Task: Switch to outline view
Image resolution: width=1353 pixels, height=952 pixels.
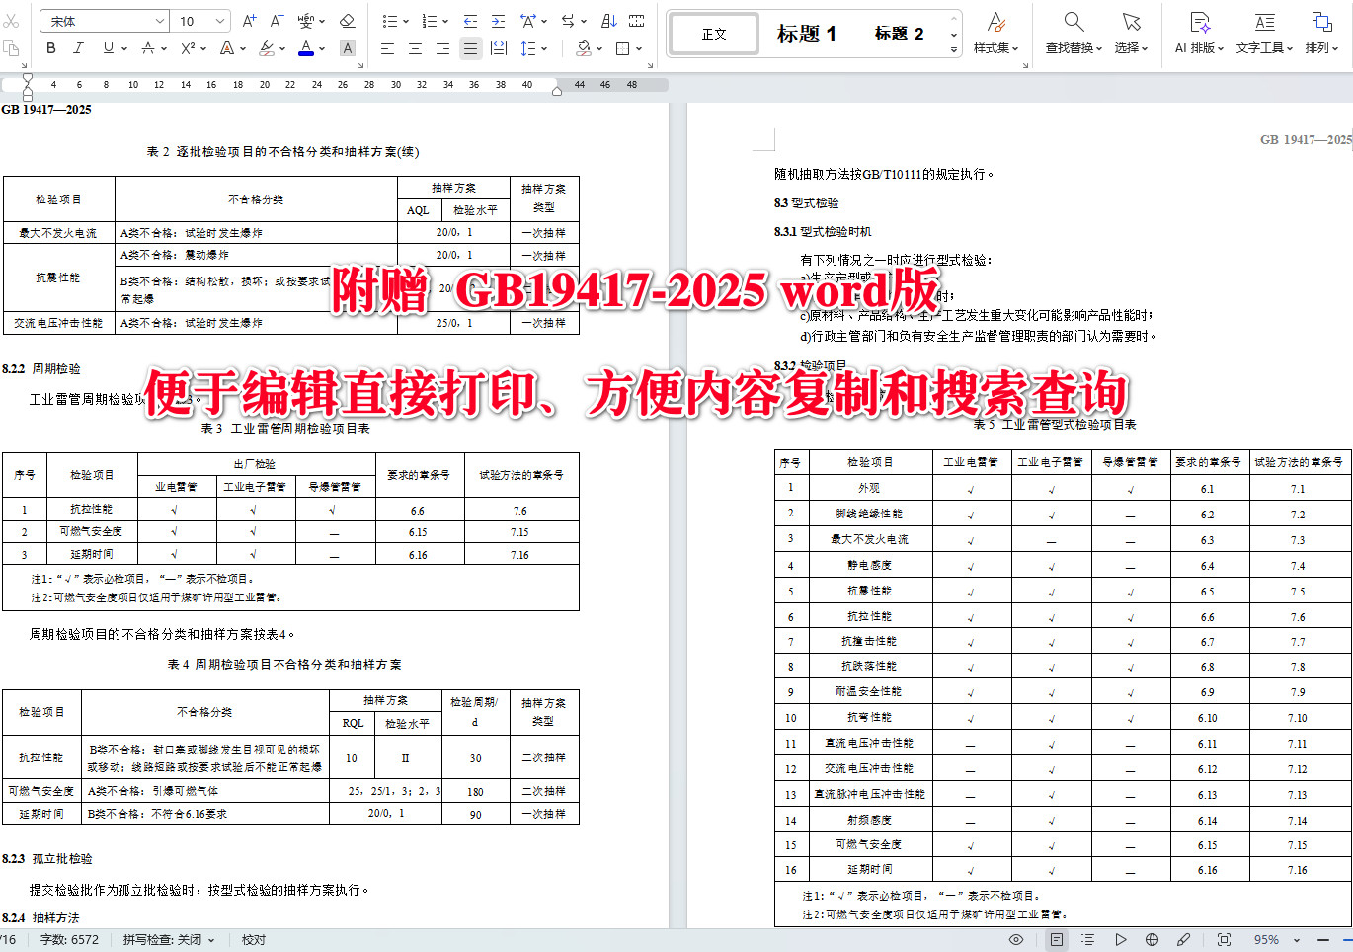Action: pos(1087,940)
